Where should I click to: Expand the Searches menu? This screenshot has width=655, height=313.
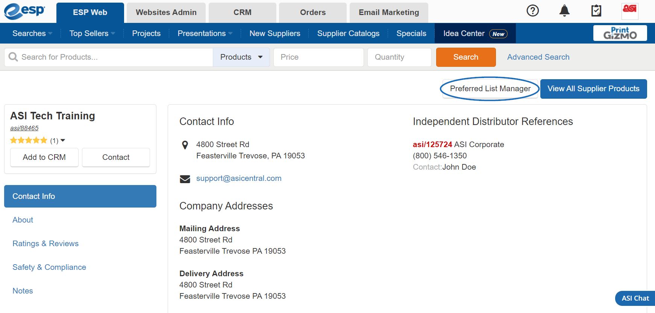point(32,33)
